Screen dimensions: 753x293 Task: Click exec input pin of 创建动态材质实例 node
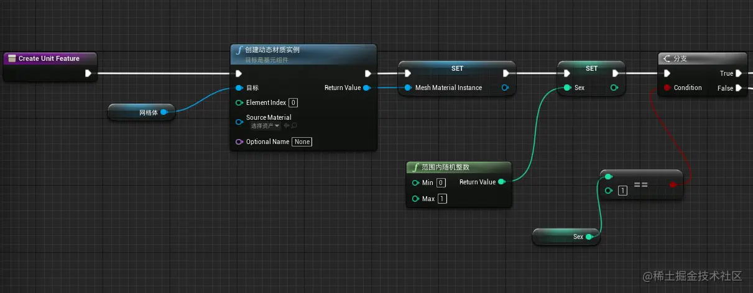(x=239, y=73)
